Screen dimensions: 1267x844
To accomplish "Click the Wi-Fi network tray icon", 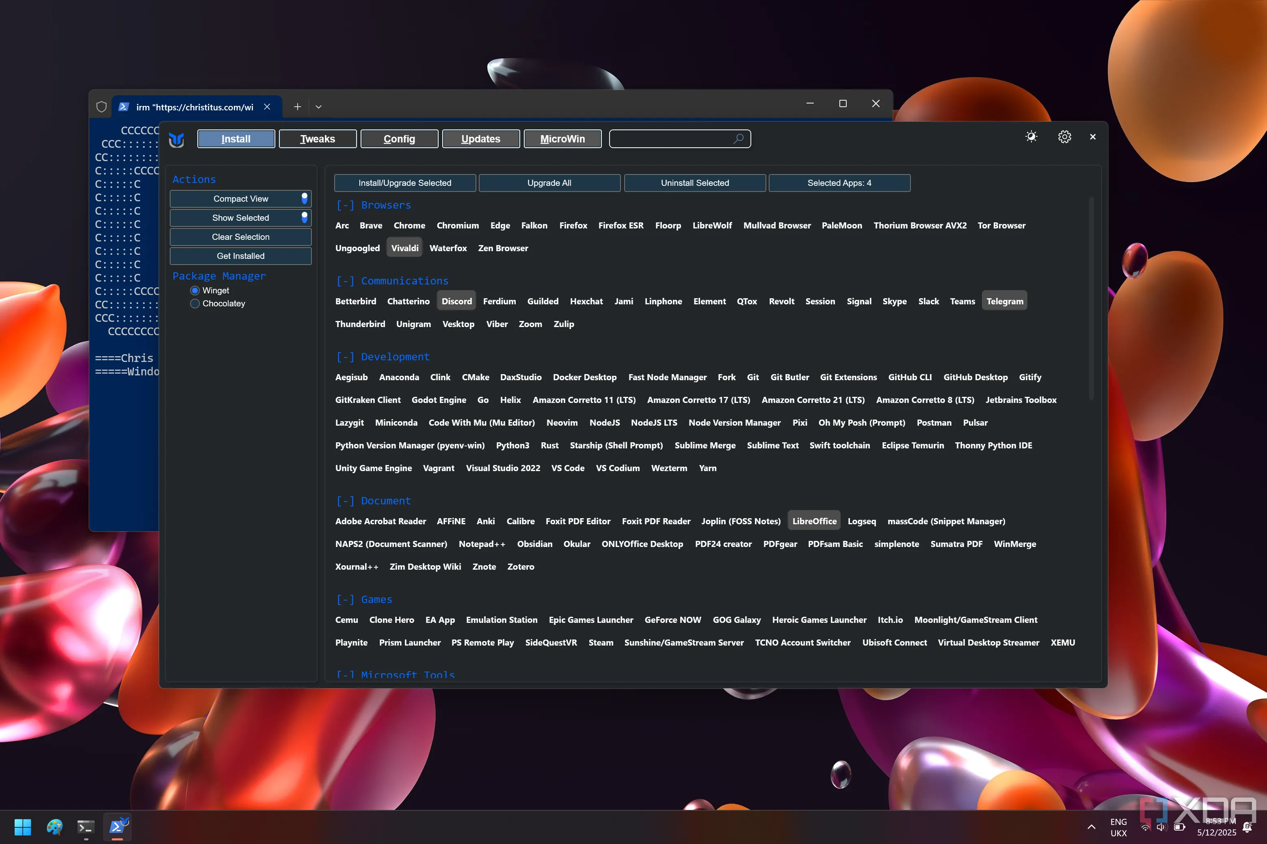I will [x=1145, y=827].
